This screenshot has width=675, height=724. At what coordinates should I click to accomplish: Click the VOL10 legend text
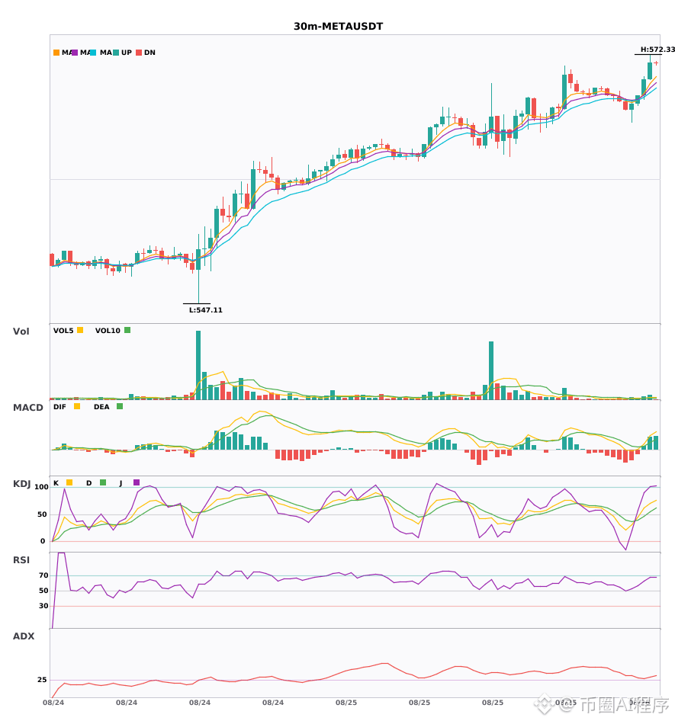(x=108, y=331)
